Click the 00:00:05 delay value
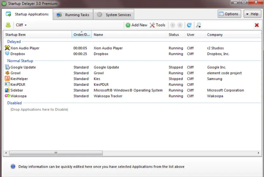This screenshot has width=264, height=177. (x=80, y=48)
